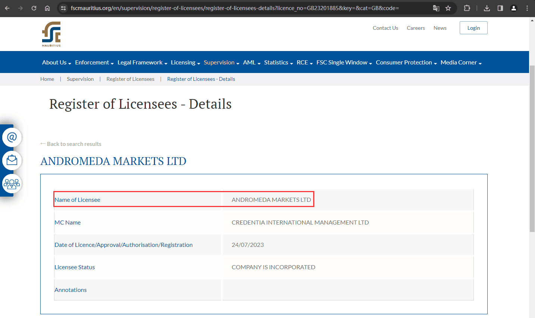Click Register of Licensees - Details breadcrumb
The image size is (535, 318).
201,79
